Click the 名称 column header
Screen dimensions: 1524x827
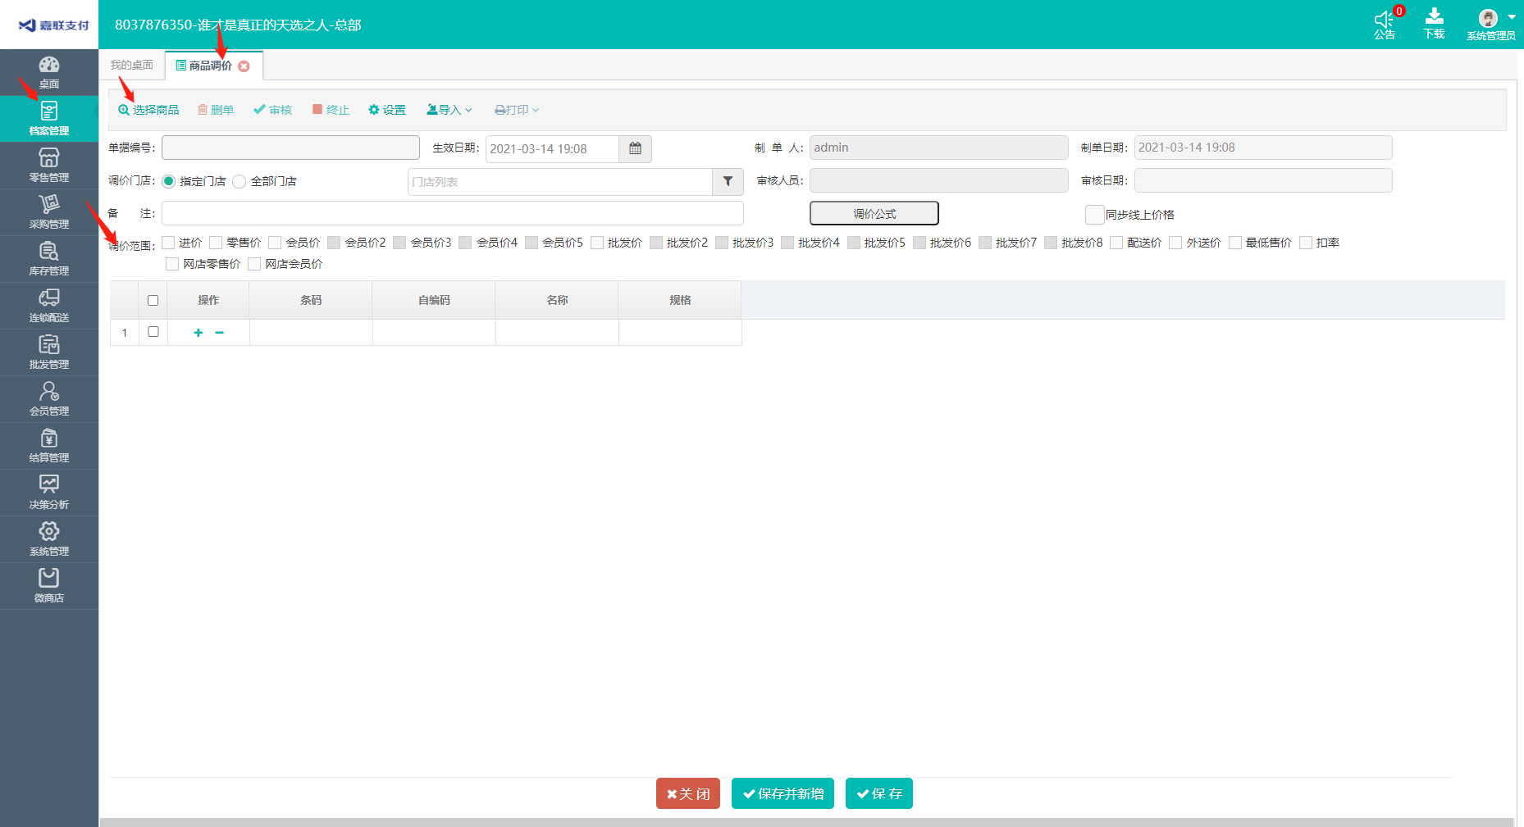point(557,300)
